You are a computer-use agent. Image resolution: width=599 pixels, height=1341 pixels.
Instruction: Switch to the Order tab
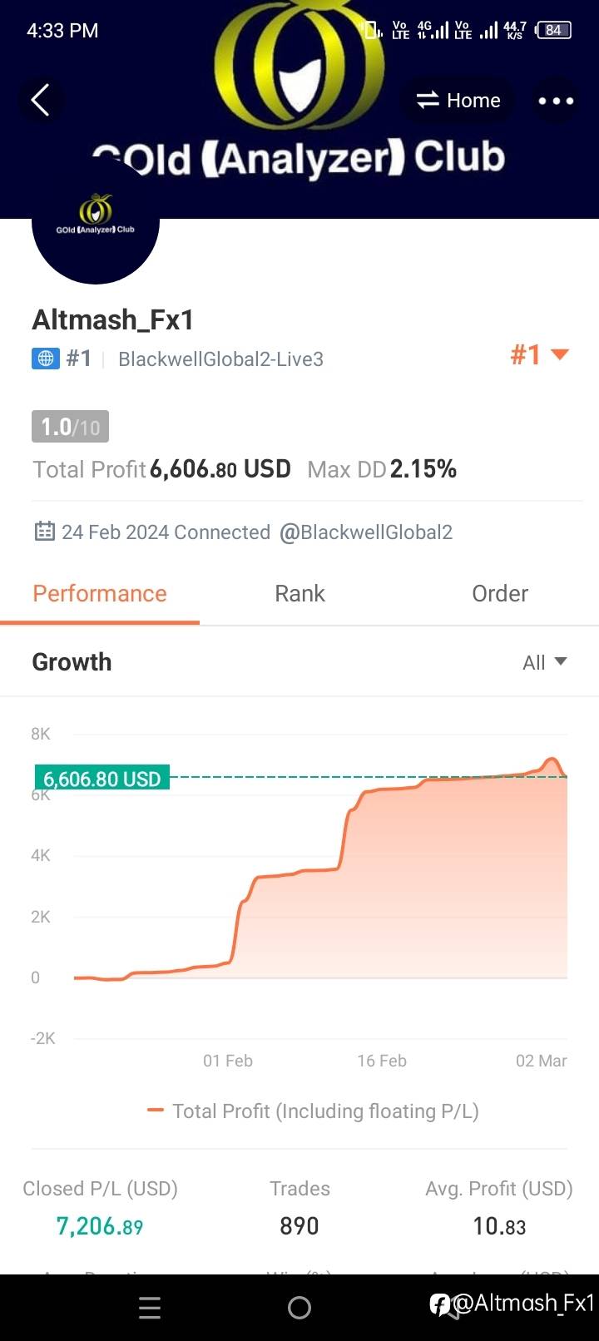499,593
